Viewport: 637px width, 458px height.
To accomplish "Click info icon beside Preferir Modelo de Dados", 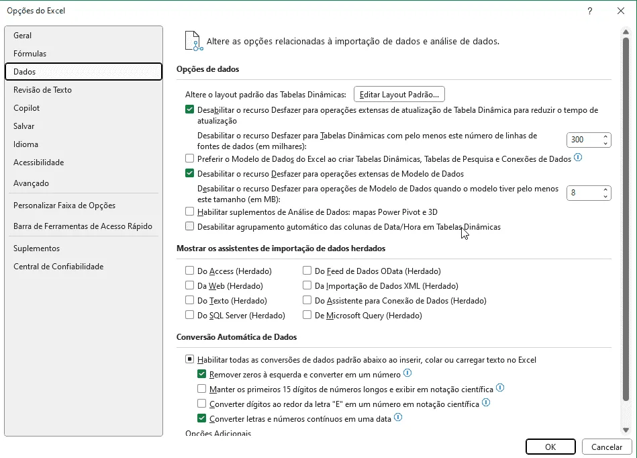I will point(578,158).
